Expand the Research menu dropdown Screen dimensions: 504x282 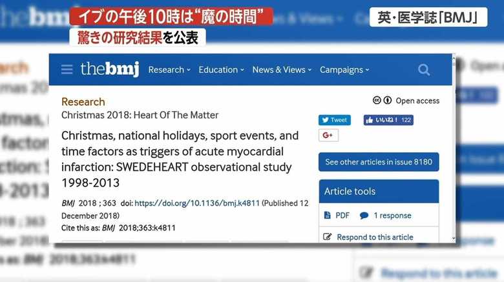click(x=169, y=70)
